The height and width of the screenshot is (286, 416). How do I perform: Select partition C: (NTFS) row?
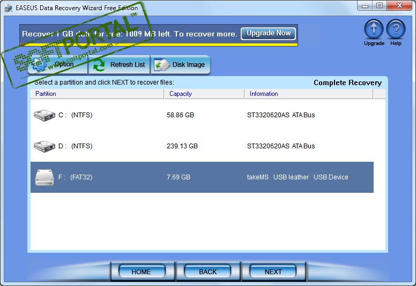(x=202, y=115)
